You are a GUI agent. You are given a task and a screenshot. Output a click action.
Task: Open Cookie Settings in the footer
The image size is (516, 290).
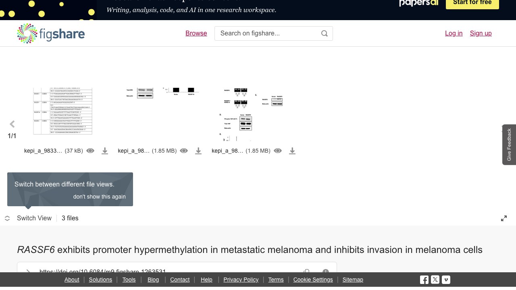[x=313, y=280]
